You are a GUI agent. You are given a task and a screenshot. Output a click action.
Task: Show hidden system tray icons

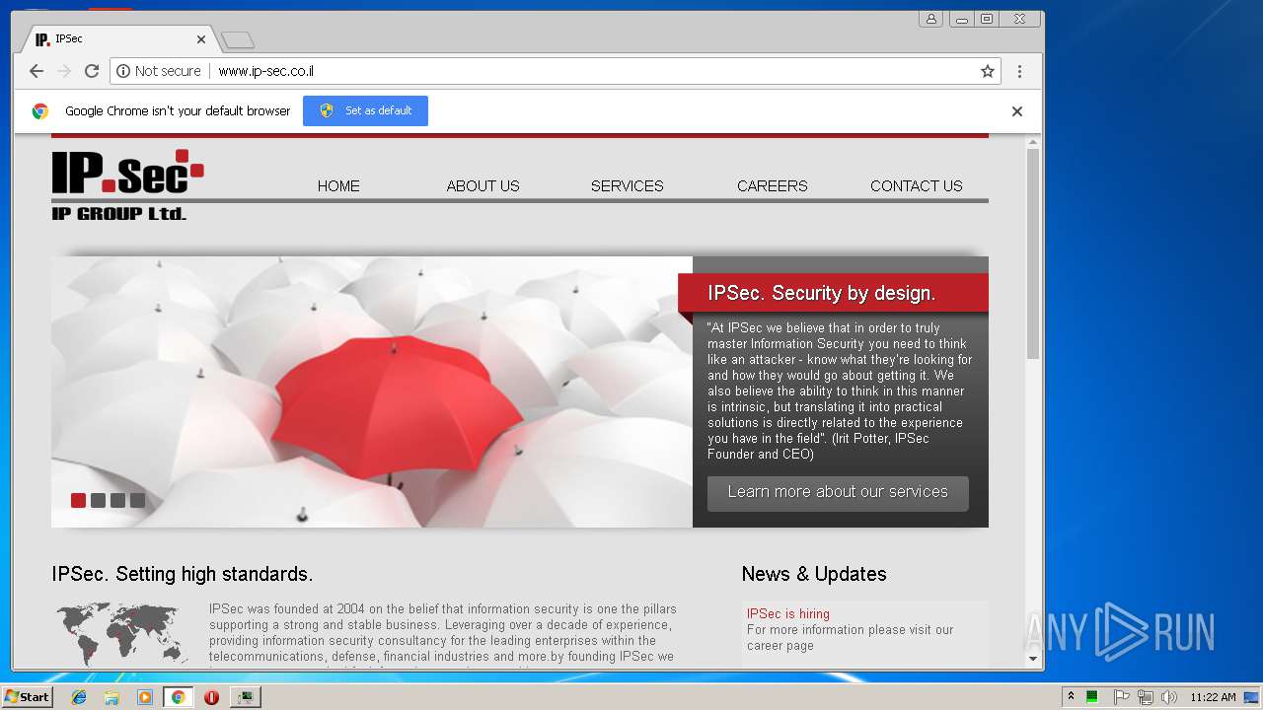click(x=1071, y=696)
